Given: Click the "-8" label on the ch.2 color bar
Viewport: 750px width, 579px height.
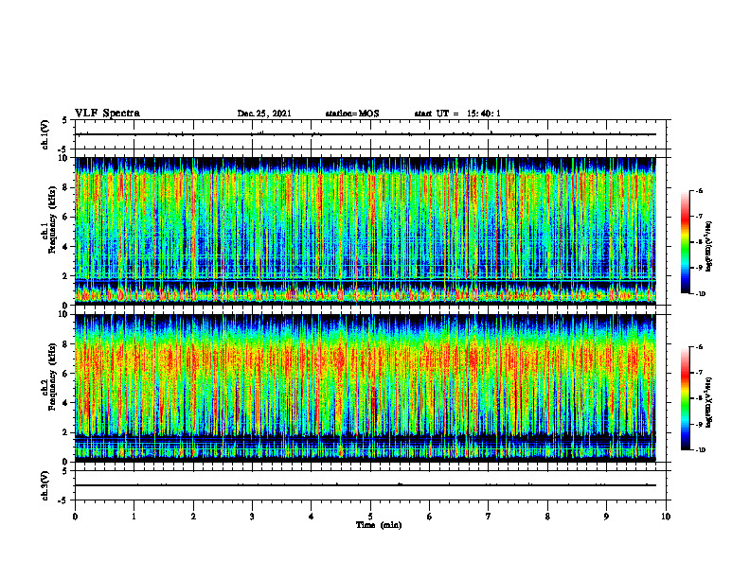Looking at the screenshot, I should click(x=700, y=398).
